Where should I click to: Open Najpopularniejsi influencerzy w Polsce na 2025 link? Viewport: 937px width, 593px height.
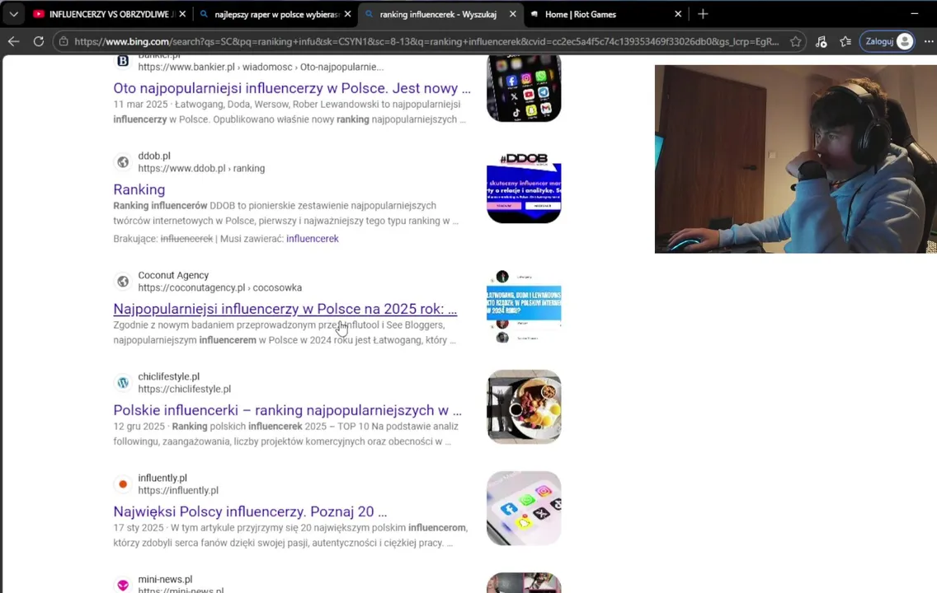pos(285,309)
